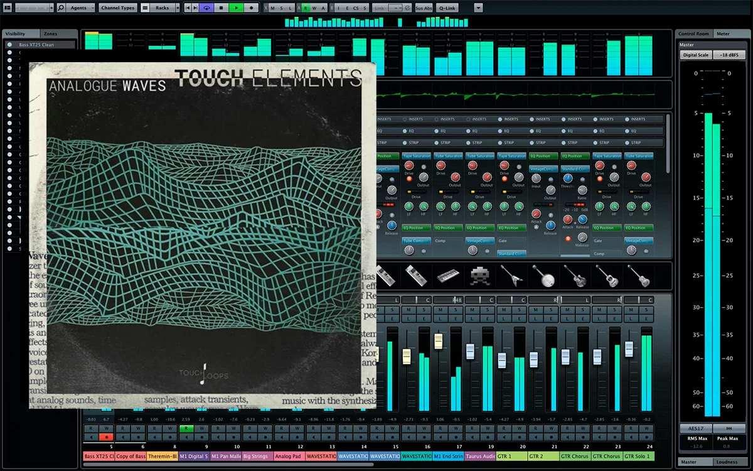
Task: Go to project end transport button
Action: (x=196, y=8)
